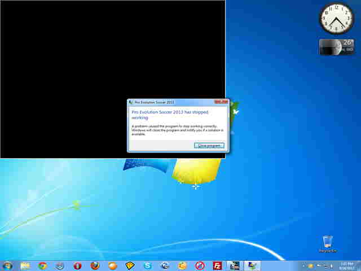
Task: Click the analog clock desktop gadget
Action: pyautogui.click(x=336, y=19)
